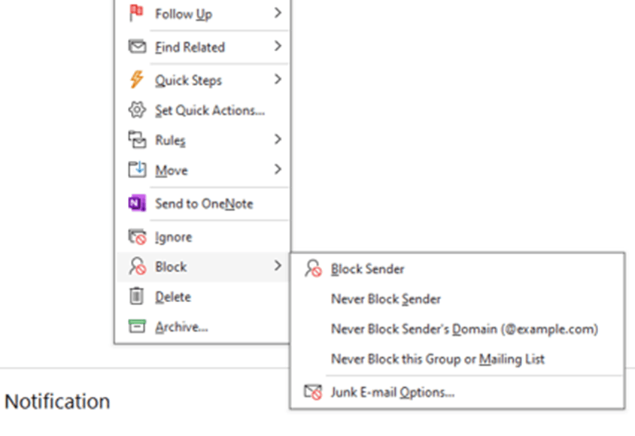Image resolution: width=635 pixels, height=436 pixels.
Task: Select Block Sender from the submenu
Action: [367, 268]
